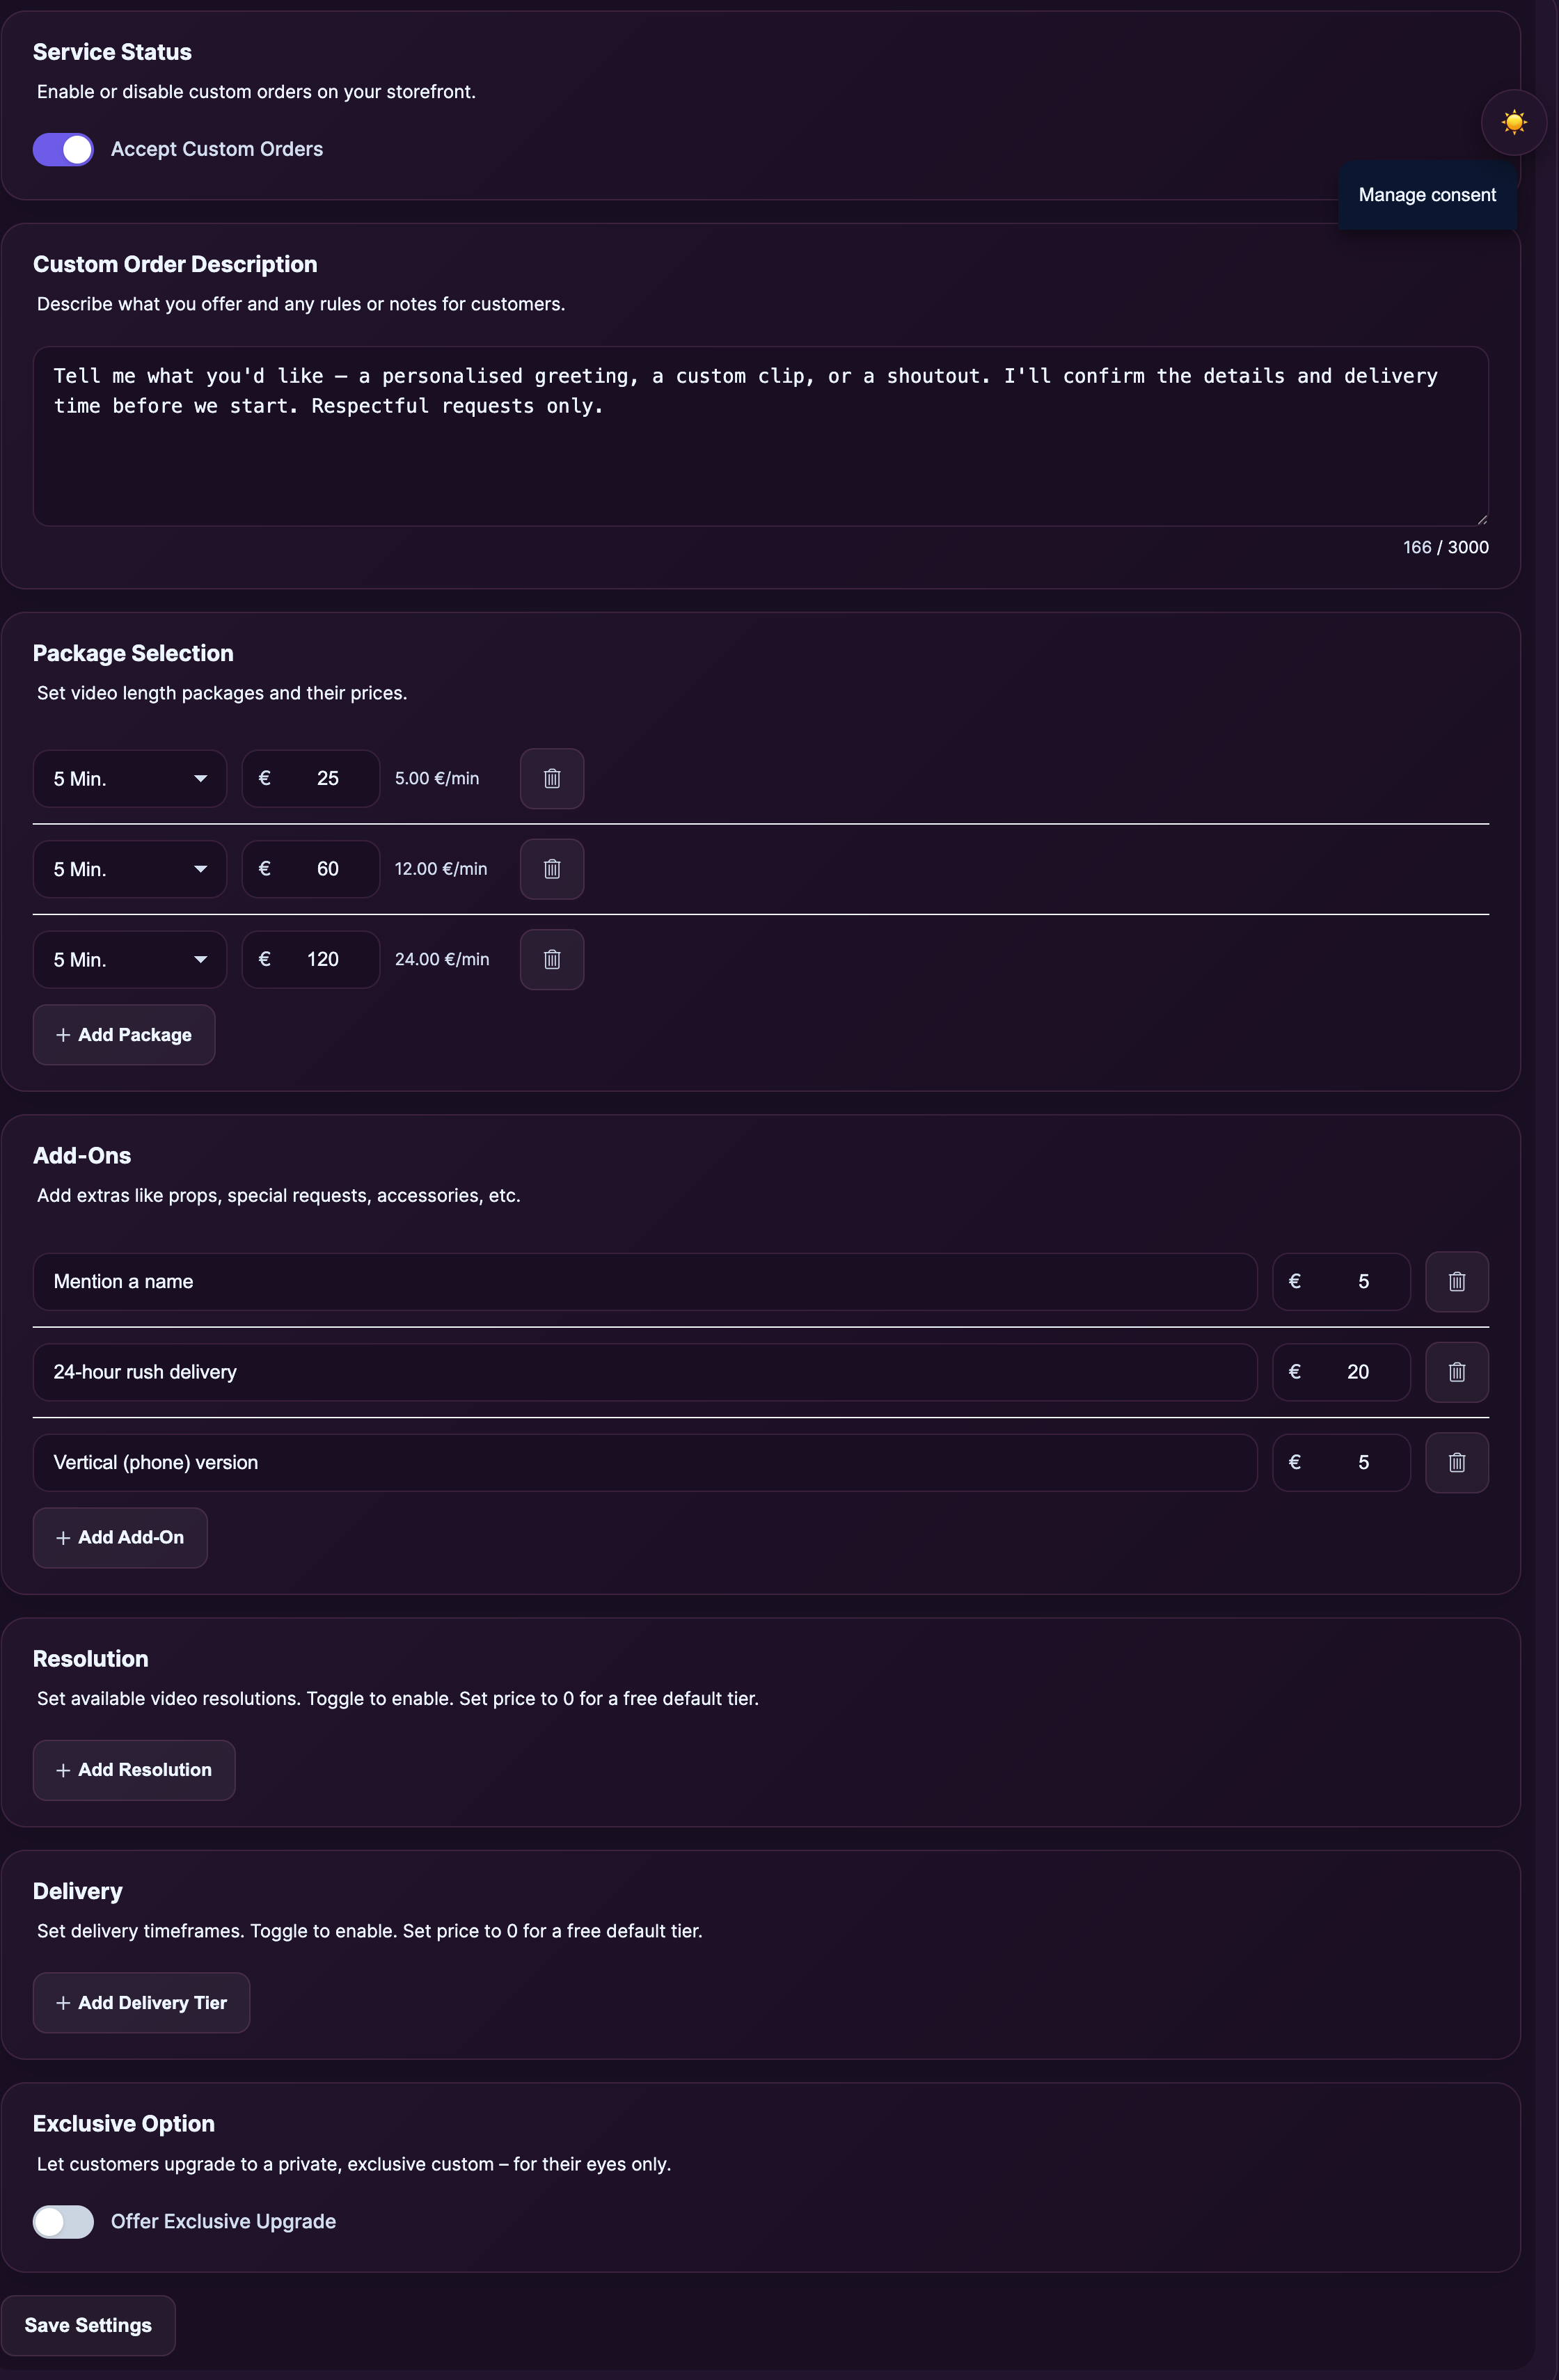
Task: Enable Offer Exclusive Upgrade switch
Action: point(63,2221)
